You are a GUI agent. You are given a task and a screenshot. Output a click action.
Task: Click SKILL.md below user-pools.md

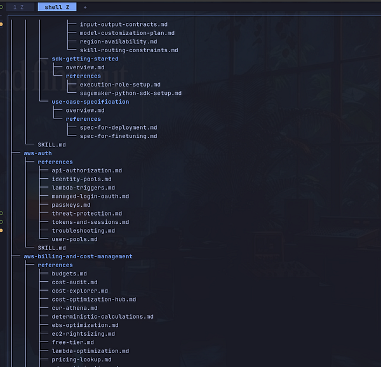pyautogui.click(x=51, y=248)
